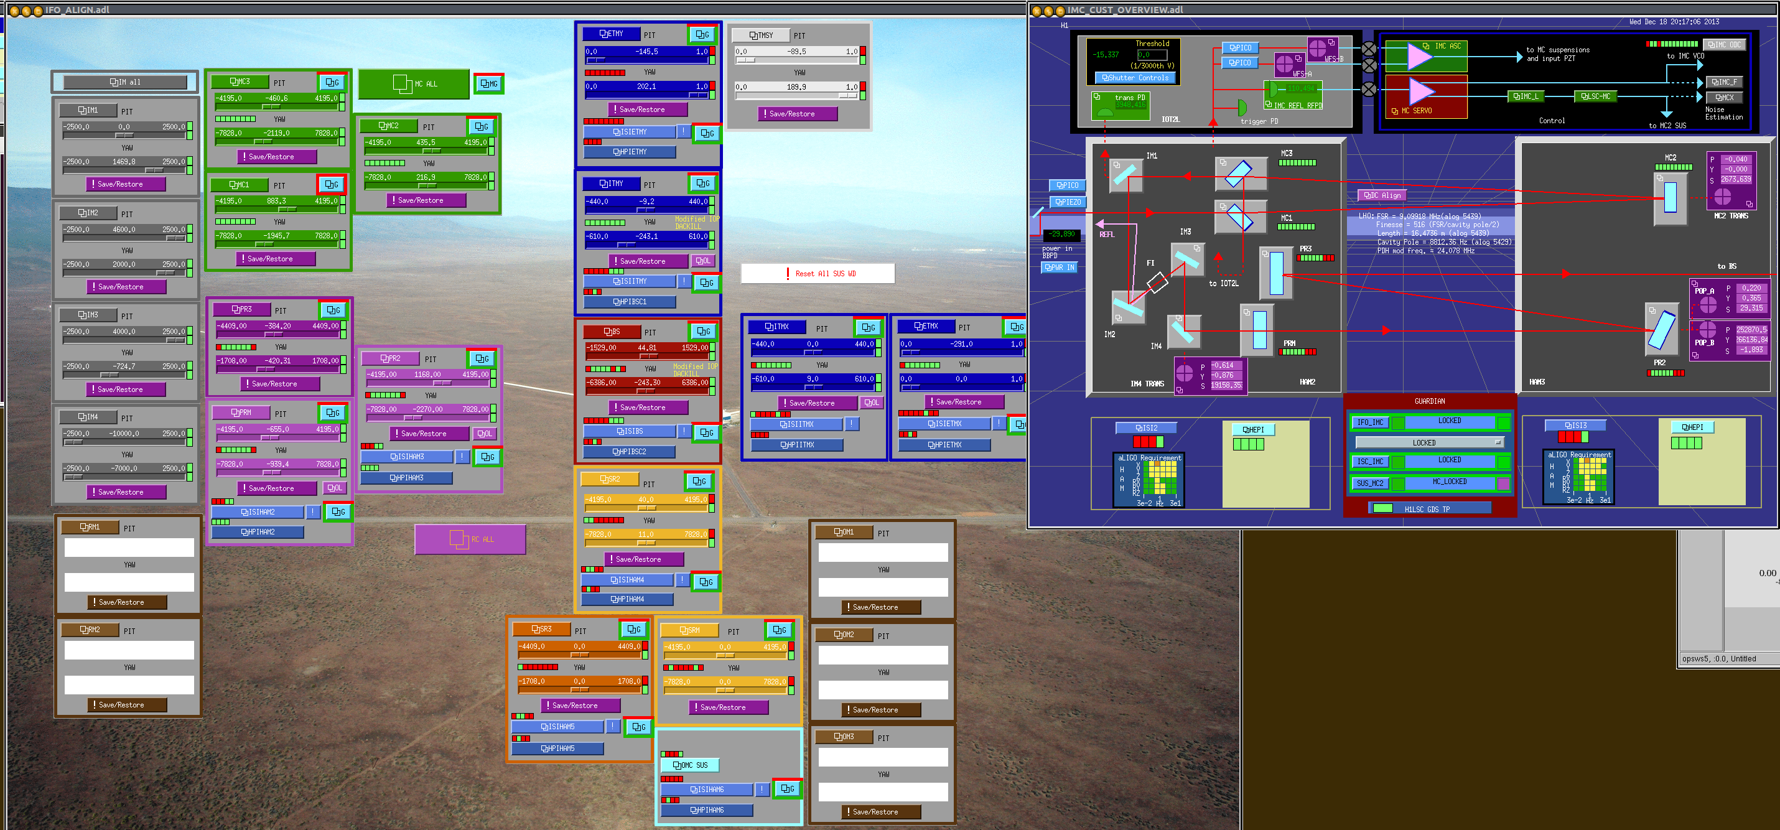
Task: Click the PIEZO button
Action: tap(1068, 202)
